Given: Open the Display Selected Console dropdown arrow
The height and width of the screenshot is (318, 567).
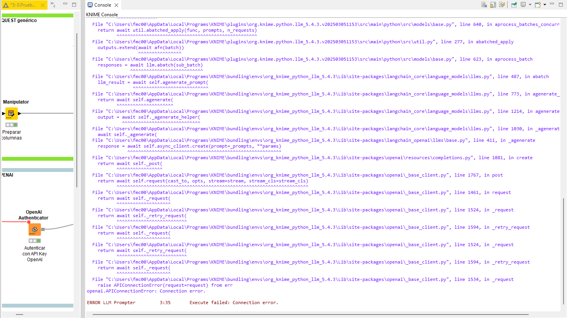Looking at the screenshot, I should tap(530, 5).
